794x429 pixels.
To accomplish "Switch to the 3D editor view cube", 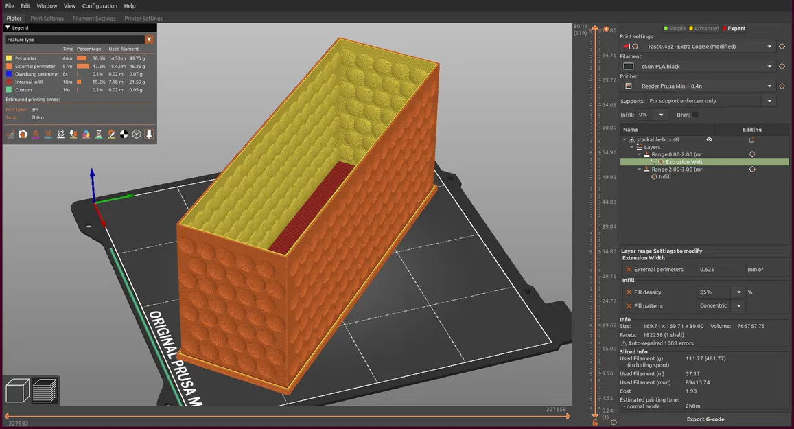I will tap(17, 391).
